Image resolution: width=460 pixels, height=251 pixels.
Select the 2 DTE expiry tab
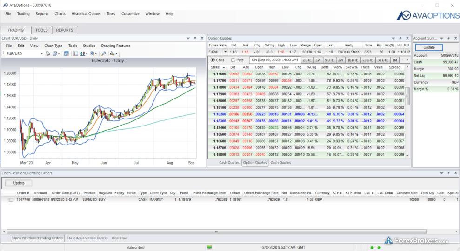click(307, 60)
